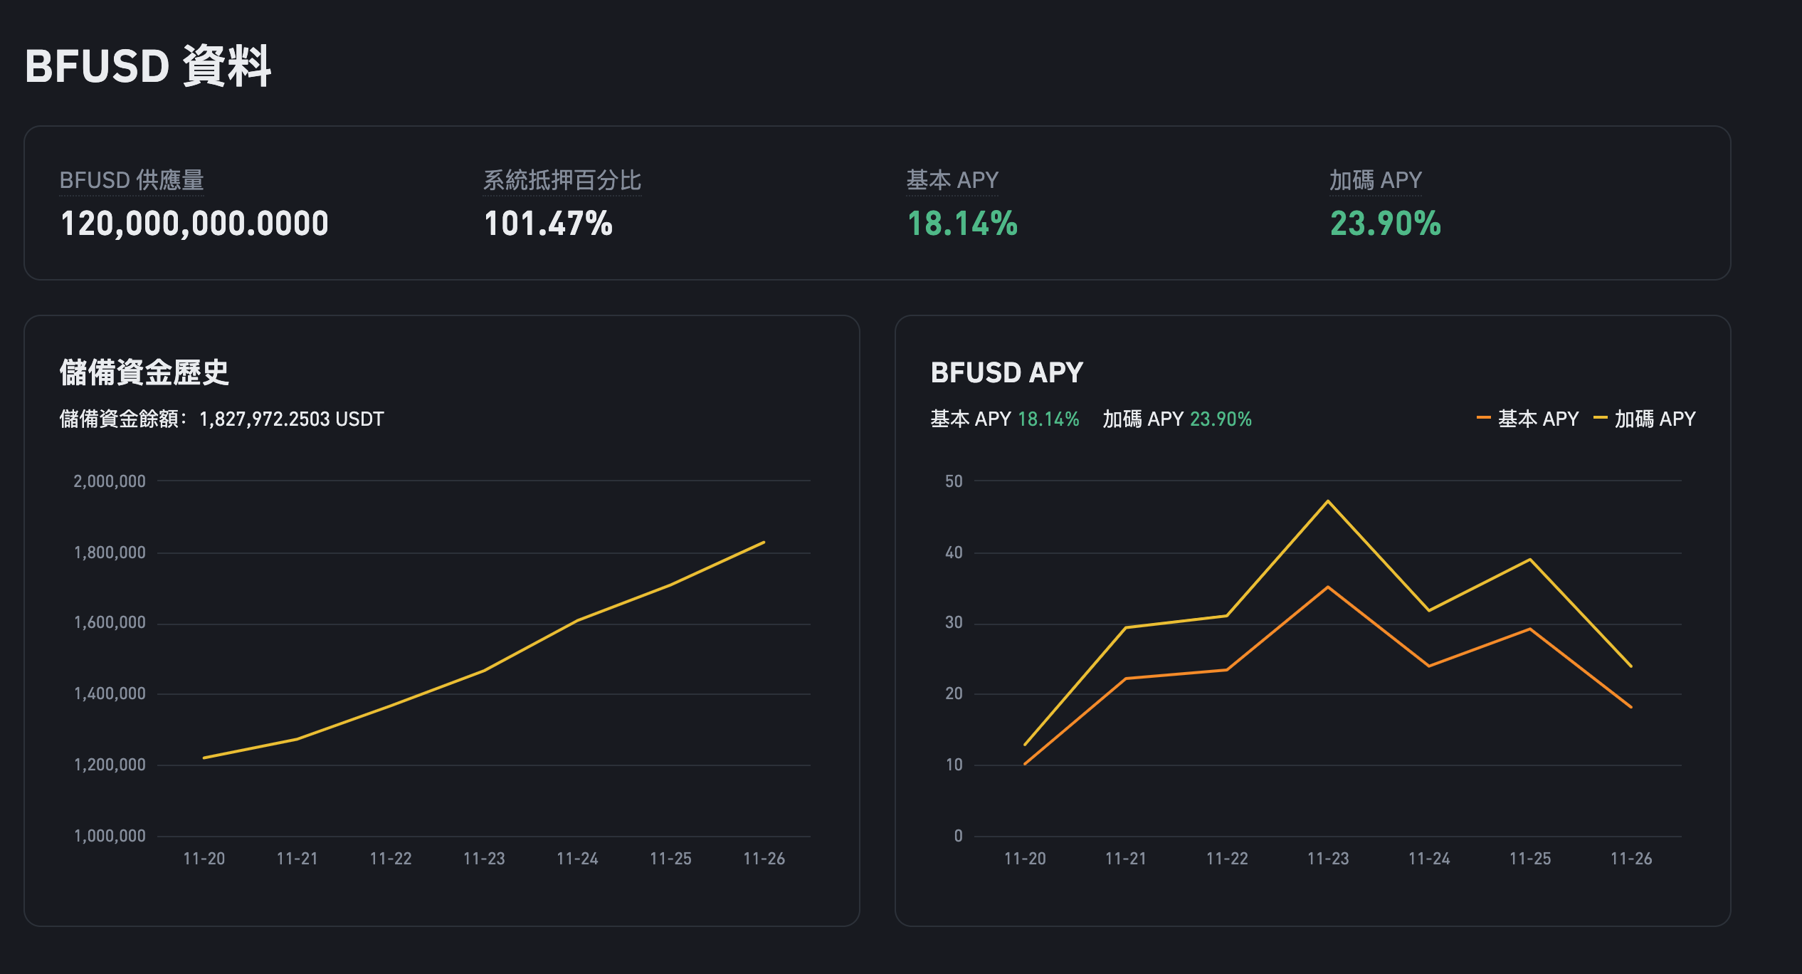Click the BFUSD APY chart title
The height and width of the screenshot is (974, 1802).
pyautogui.click(x=1006, y=372)
